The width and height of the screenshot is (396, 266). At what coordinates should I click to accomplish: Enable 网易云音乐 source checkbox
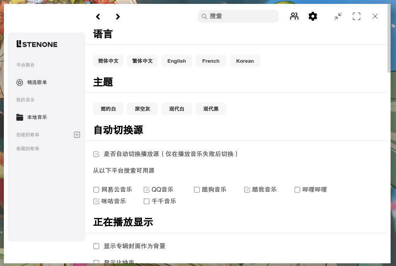(96, 190)
